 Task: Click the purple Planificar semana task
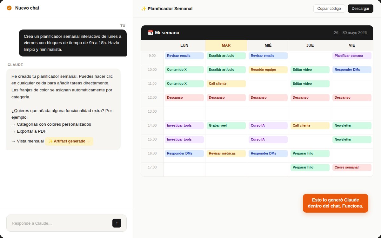(352, 56)
